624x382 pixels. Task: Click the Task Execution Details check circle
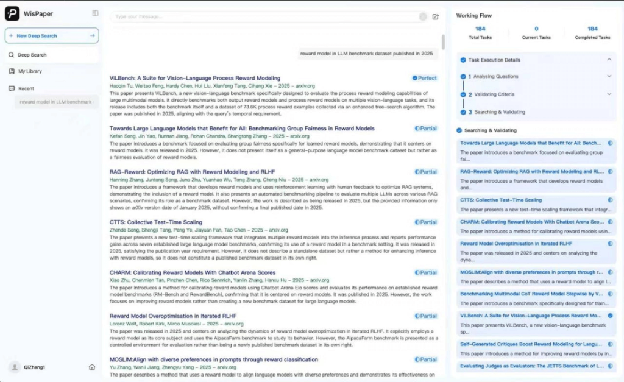(x=463, y=60)
